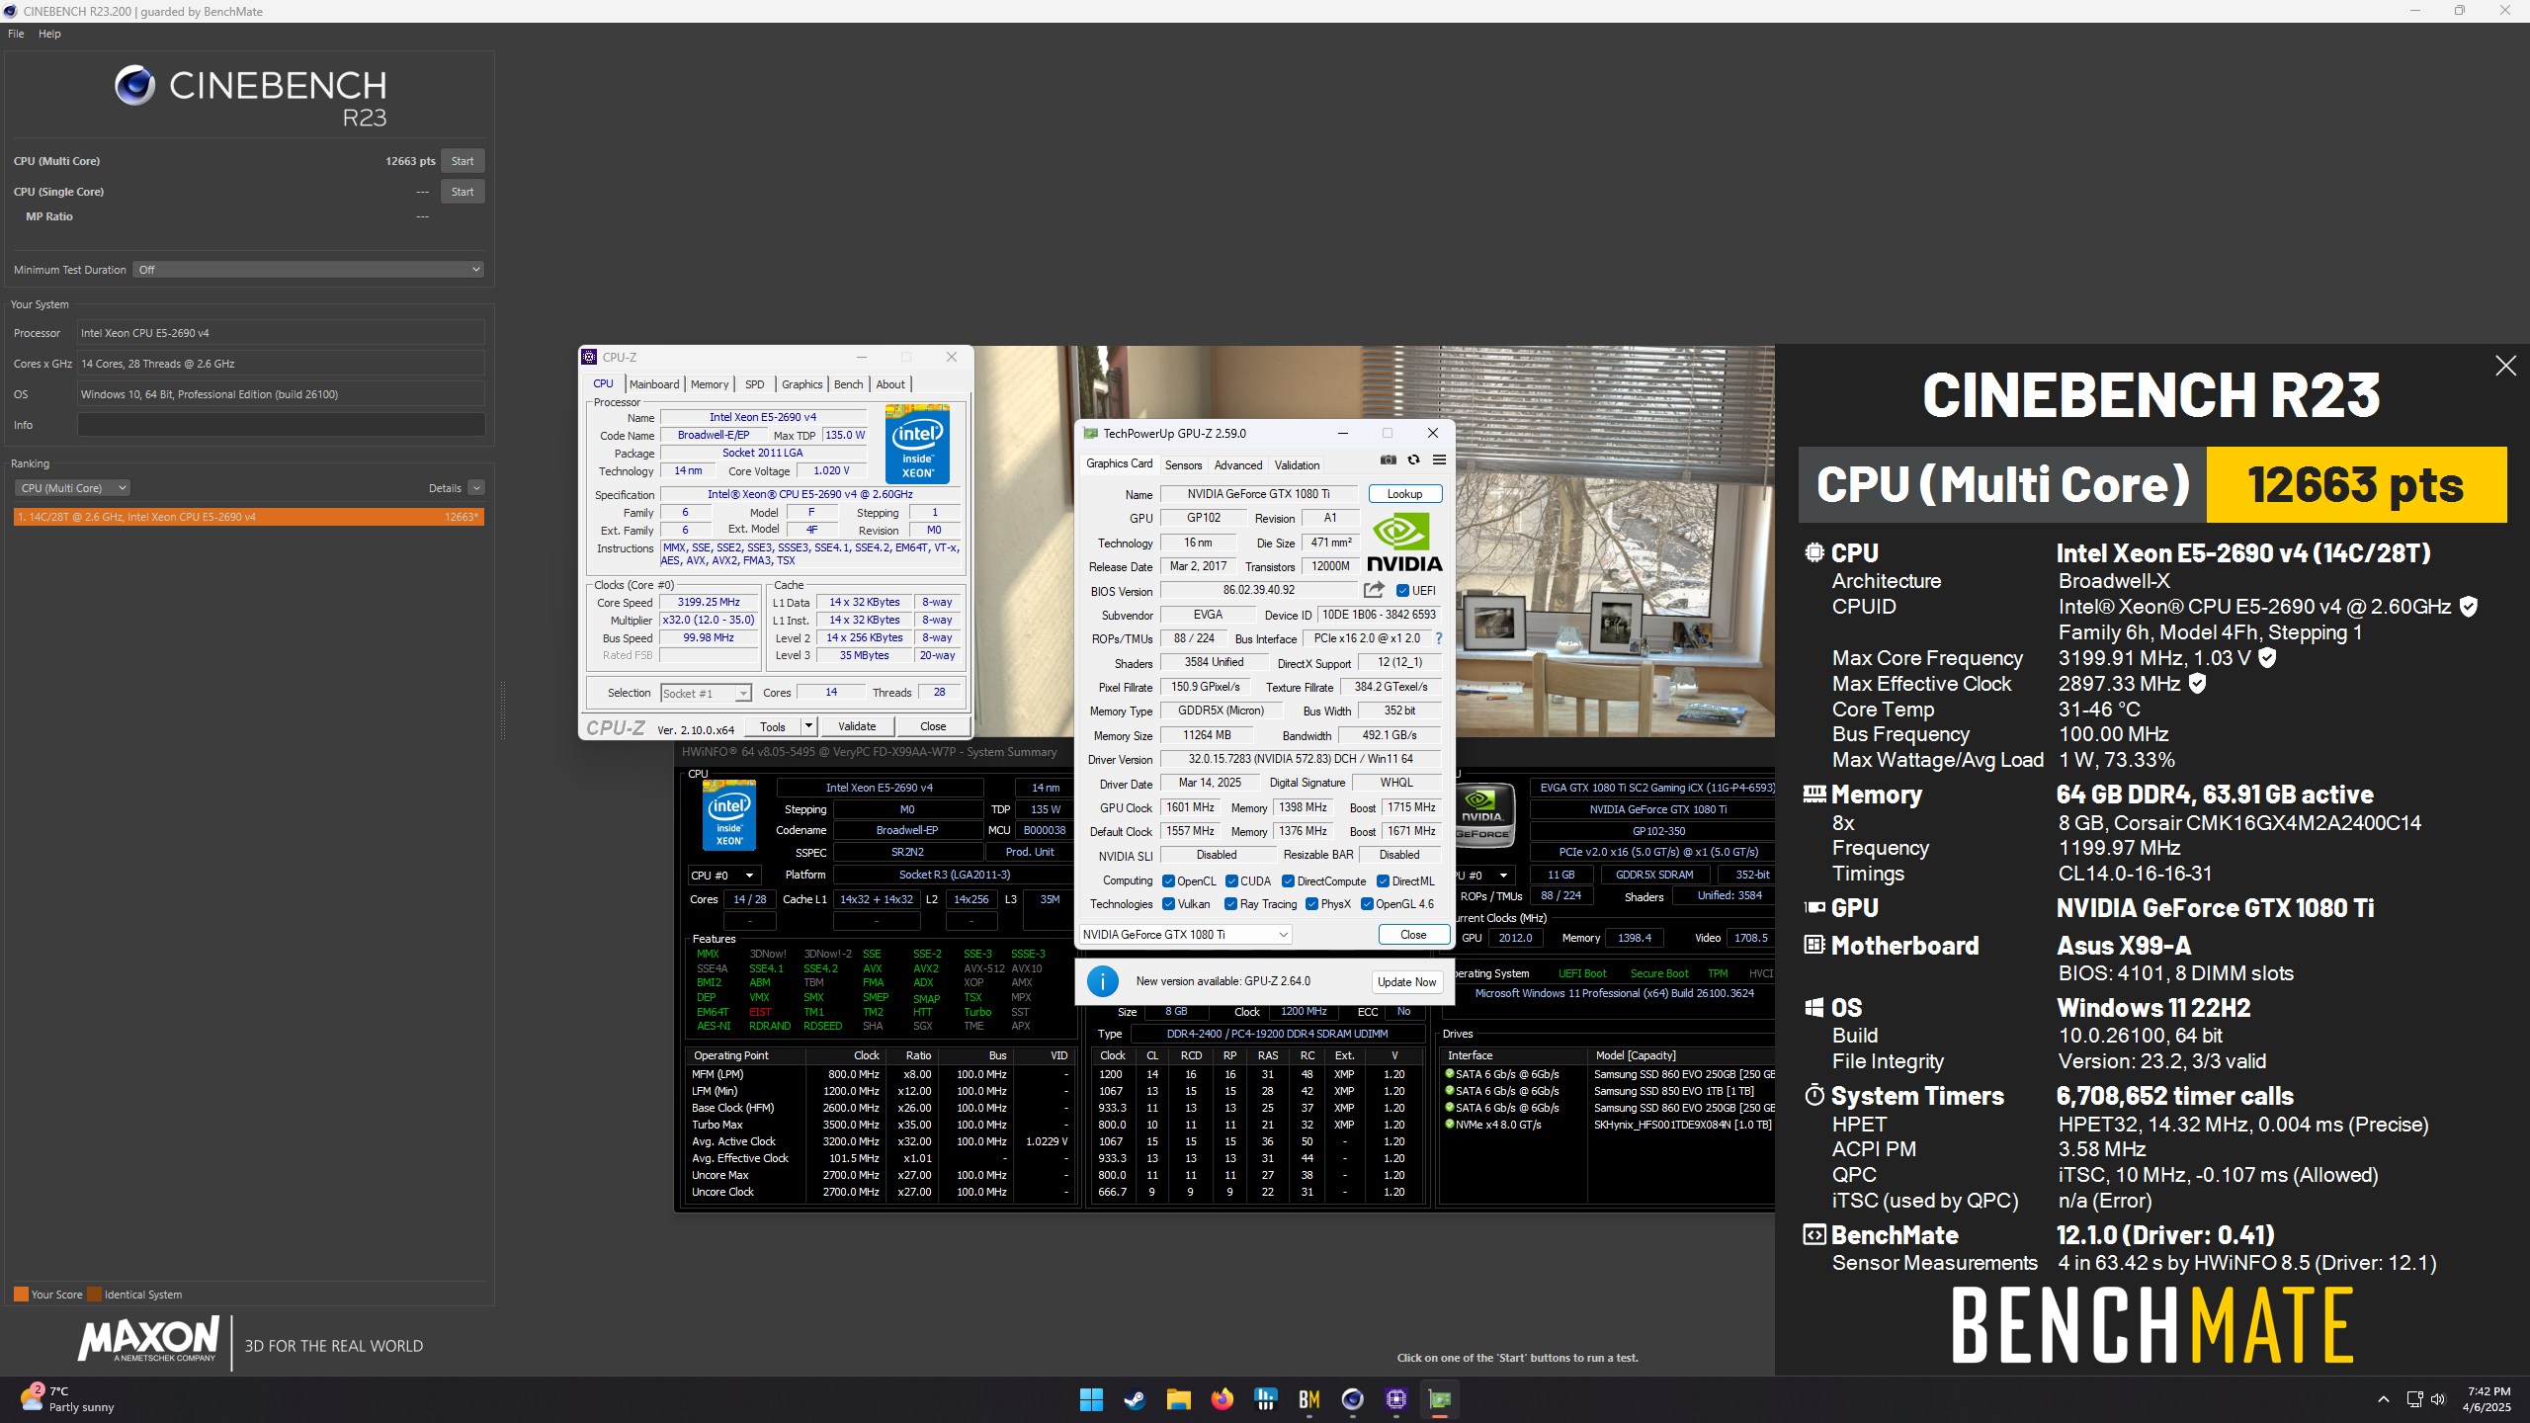Image resolution: width=2530 pixels, height=1423 pixels.
Task: Toggle the UEFI checkbox in GPU-Z
Action: point(1402,591)
